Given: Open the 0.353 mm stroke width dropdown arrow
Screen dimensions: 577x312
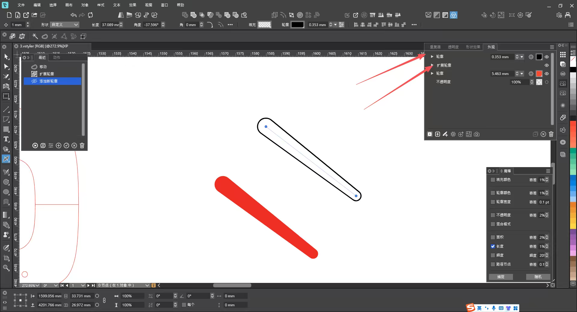Looking at the screenshot, I should click(x=522, y=57).
